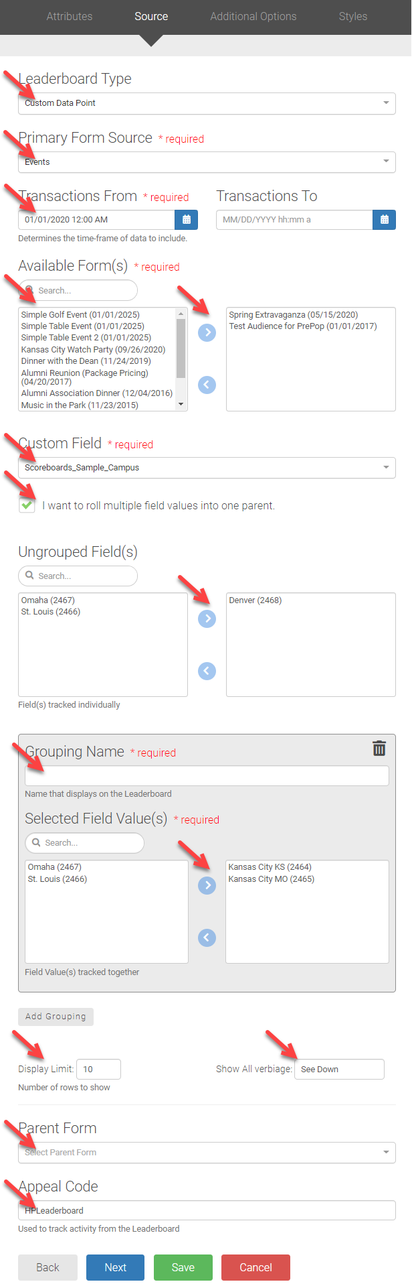Open the Styles tab
The height and width of the screenshot is (1288, 412).
353,16
